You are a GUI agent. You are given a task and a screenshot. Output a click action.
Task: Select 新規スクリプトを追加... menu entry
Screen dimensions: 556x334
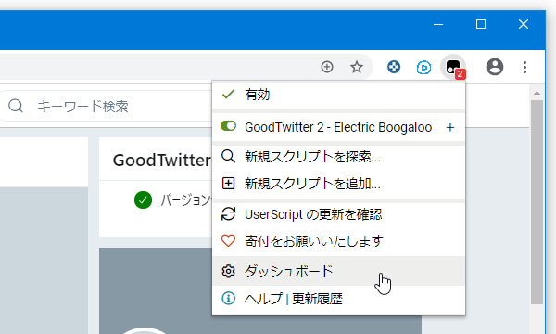338,184
